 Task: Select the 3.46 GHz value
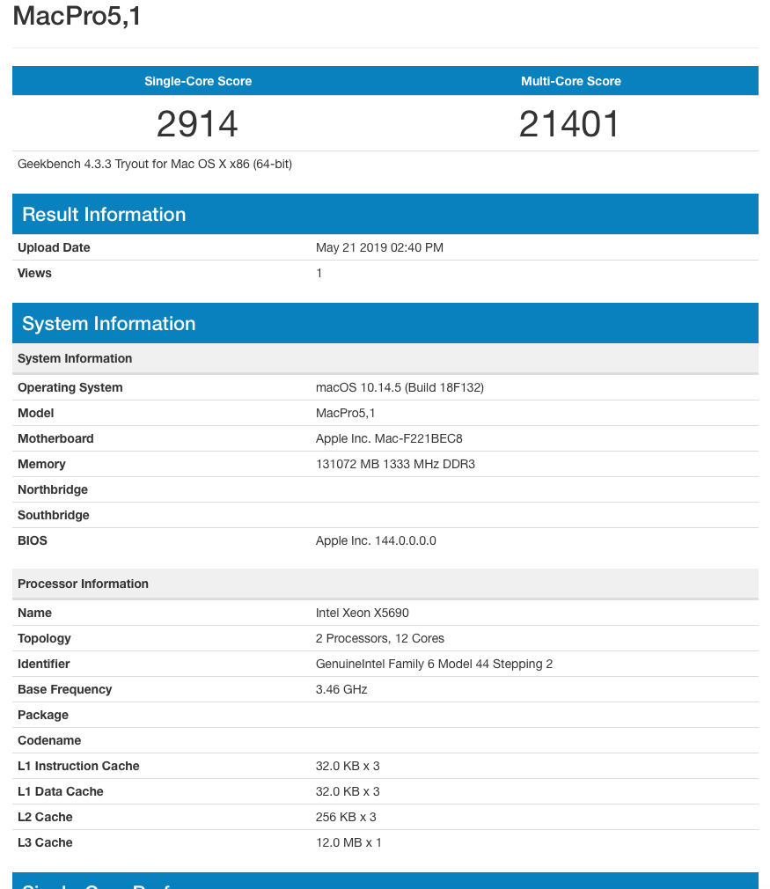pyautogui.click(x=341, y=689)
